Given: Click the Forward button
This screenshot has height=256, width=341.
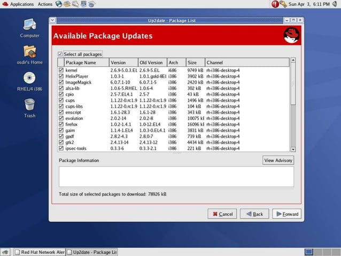Looking at the screenshot, I should 286,214.
